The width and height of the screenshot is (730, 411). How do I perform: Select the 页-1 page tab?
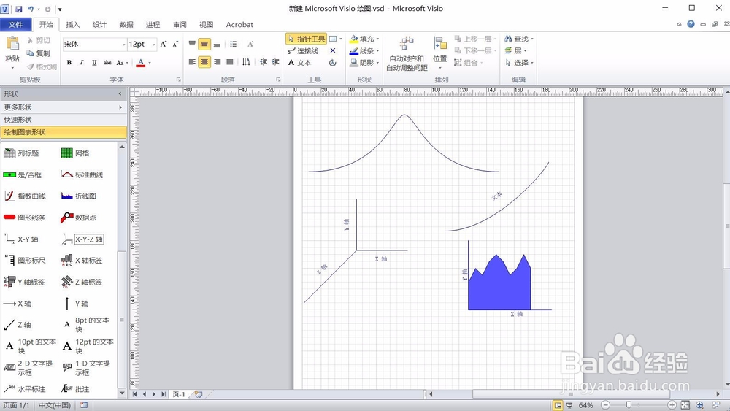pos(180,394)
